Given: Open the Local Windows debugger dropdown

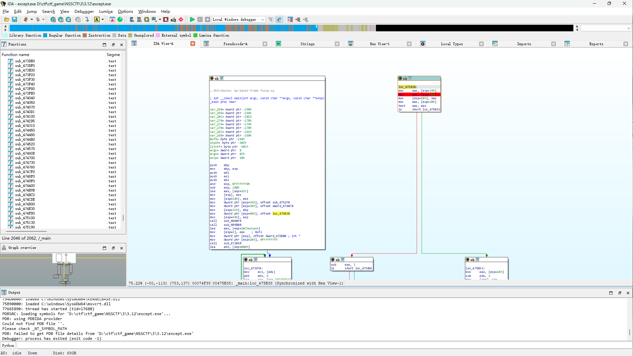Looking at the screenshot, I should [x=263, y=20].
